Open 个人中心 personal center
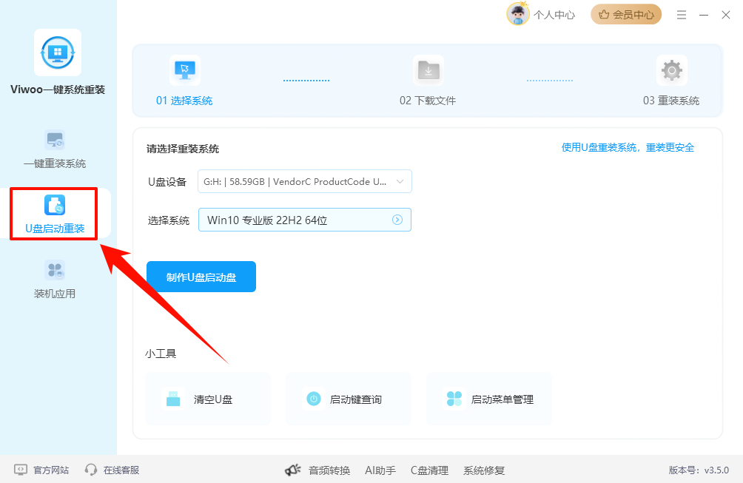Viewport: 743px width, 483px height. [x=554, y=15]
